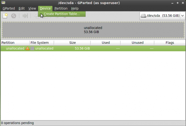Image resolution: width=186 pixels, height=126 pixels.
Task: Click the warning icon beside unallocated
Action: [x=27, y=48]
